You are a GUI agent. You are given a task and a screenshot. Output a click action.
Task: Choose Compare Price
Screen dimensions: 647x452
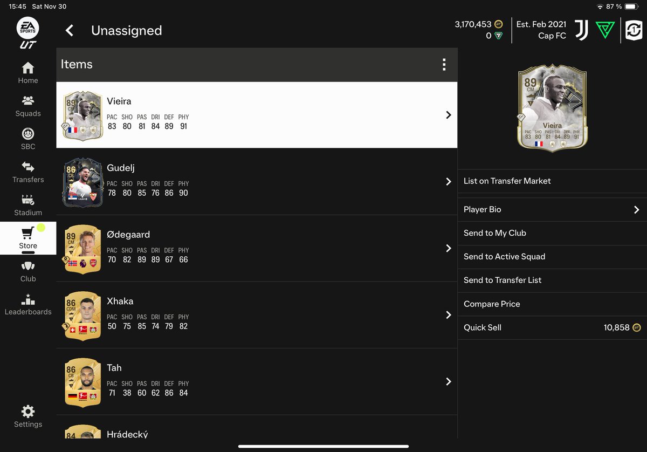click(552, 304)
